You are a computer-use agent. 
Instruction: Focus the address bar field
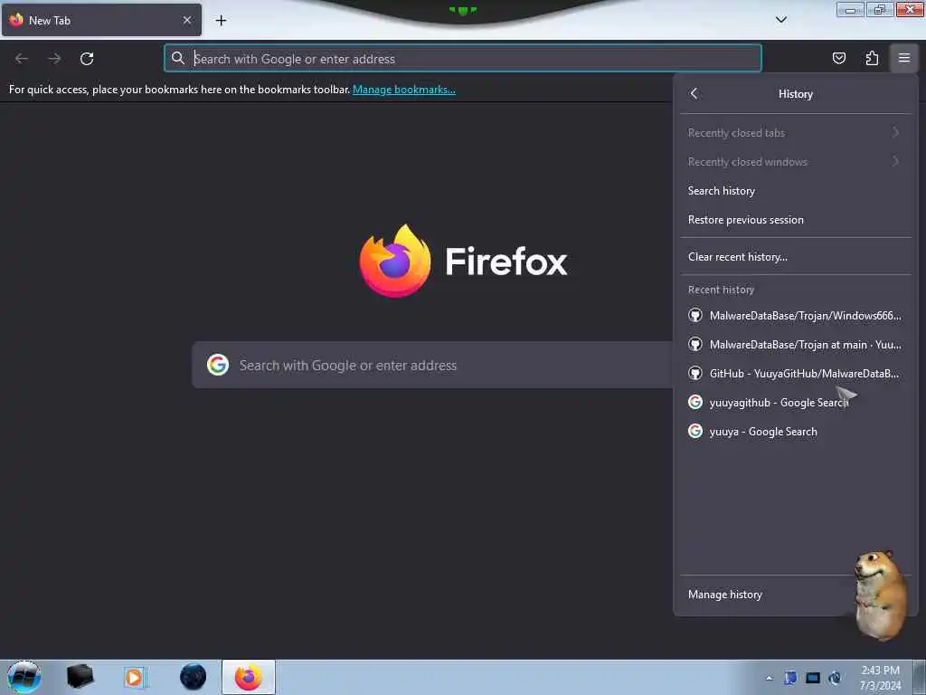coord(463,59)
